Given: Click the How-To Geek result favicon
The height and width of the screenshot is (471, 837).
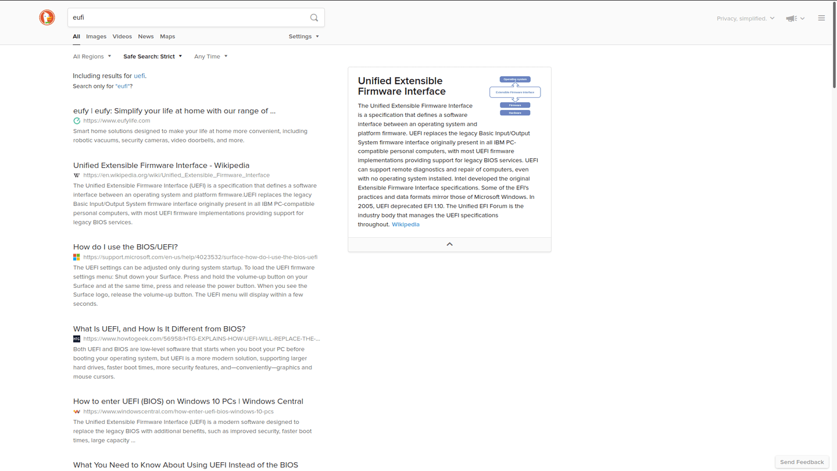Looking at the screenshot, I should tap(77, 338).
